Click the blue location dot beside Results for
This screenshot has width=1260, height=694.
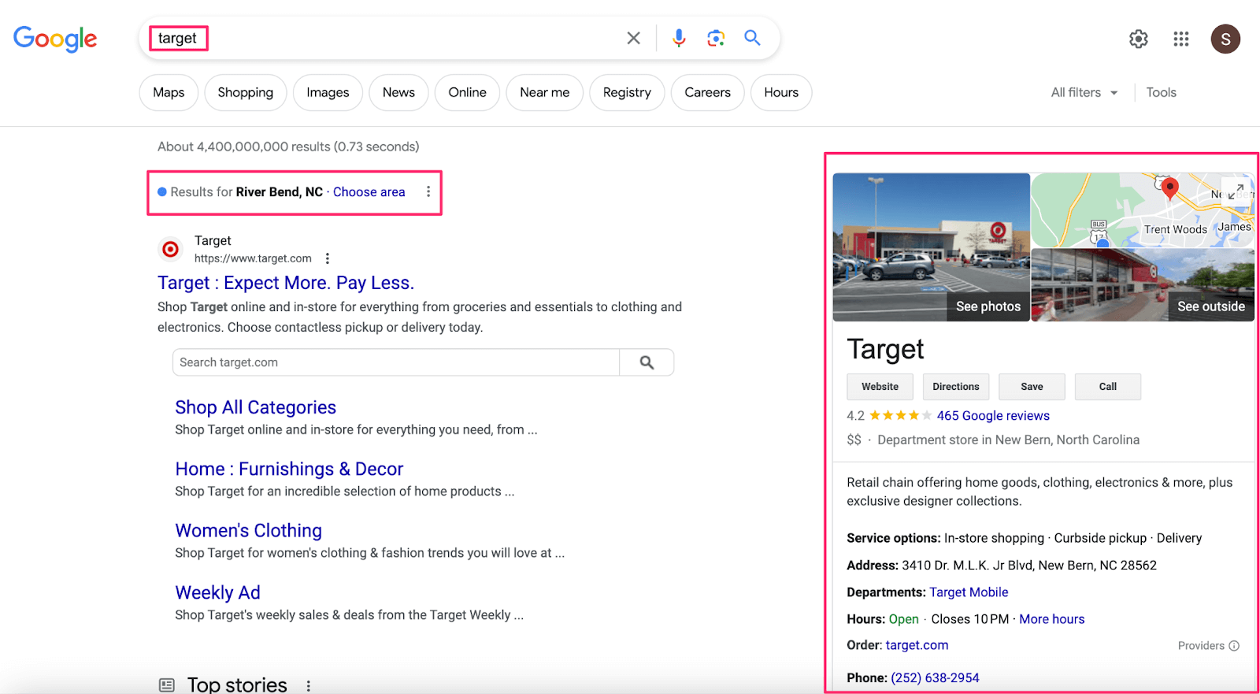point(162,191)
